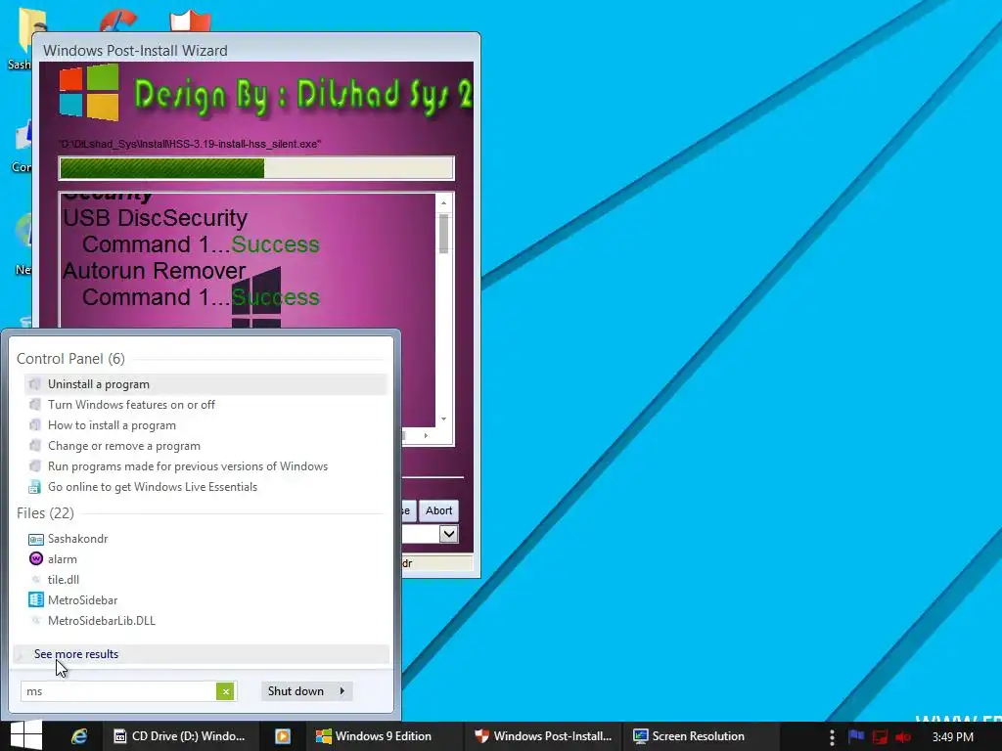Launch Internet Explorer from the taskbar
The width and height of the screenshot is (1002, 751).
78,736
